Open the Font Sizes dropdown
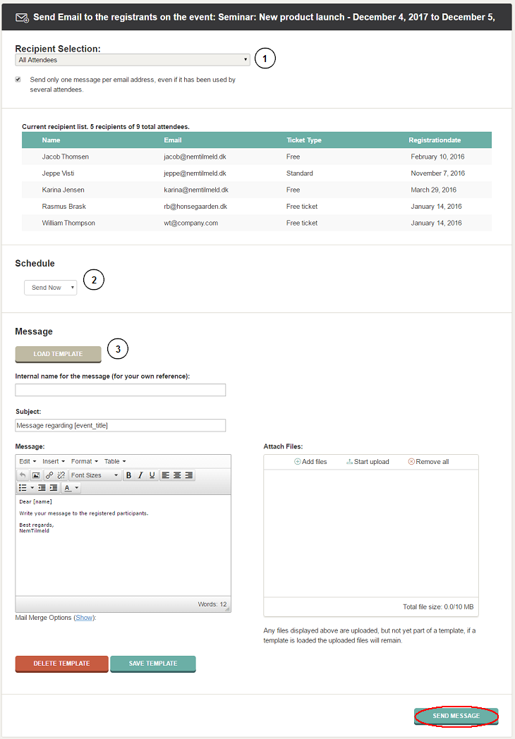The image size is (515, 739). (x=95, y=475)
